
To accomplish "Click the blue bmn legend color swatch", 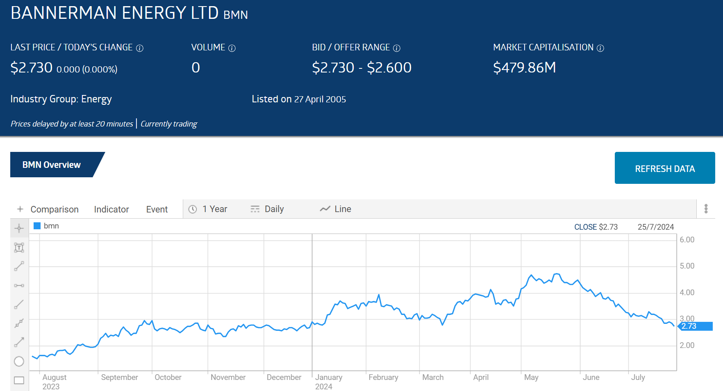I will tap(37, 226).
